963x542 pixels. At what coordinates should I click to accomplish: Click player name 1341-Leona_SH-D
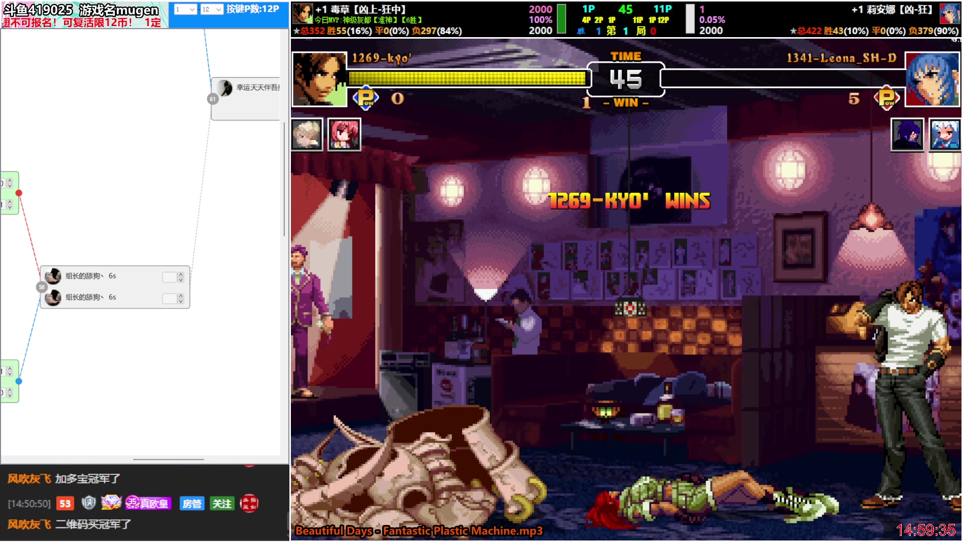click(x=841, y=58)
